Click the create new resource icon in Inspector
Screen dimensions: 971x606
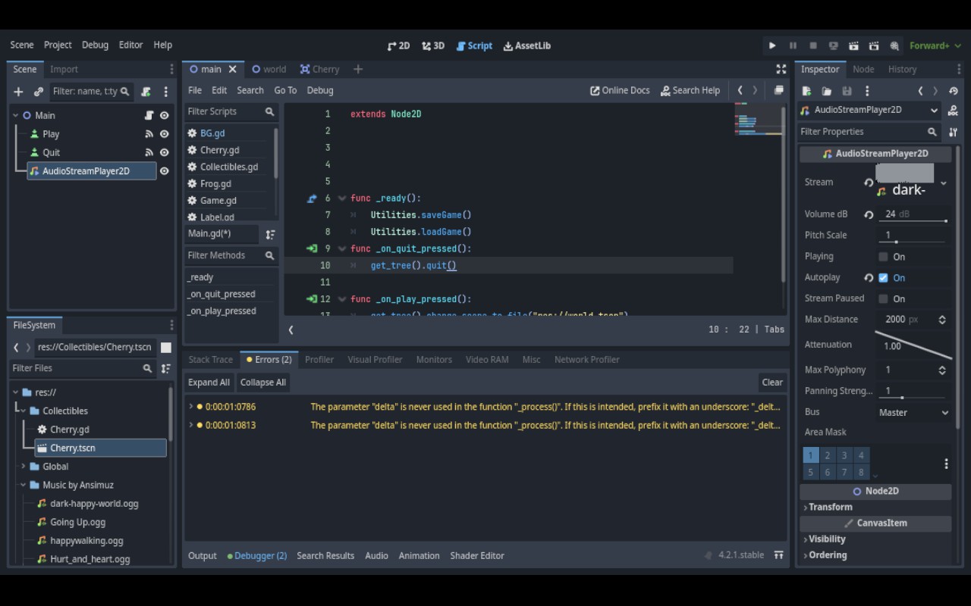click(x=806, y=91)
